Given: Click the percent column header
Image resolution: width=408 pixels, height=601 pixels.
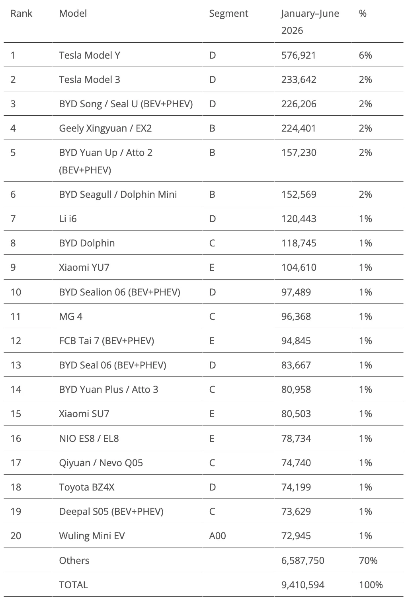Looking at the screenshot, I should pos(362,14).
